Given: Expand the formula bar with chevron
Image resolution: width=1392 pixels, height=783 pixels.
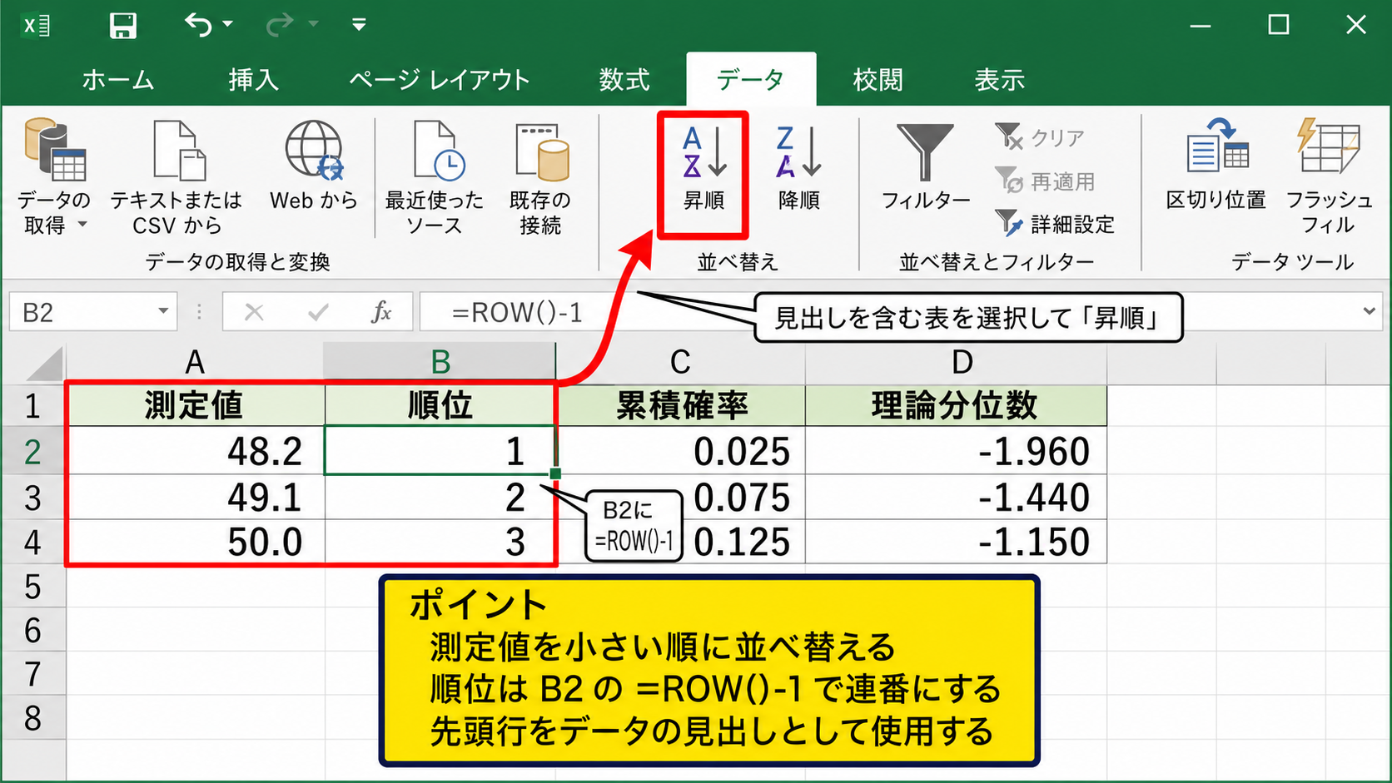Looking at the screenshot, I should pyautogui.click(x=1370, y=311).
